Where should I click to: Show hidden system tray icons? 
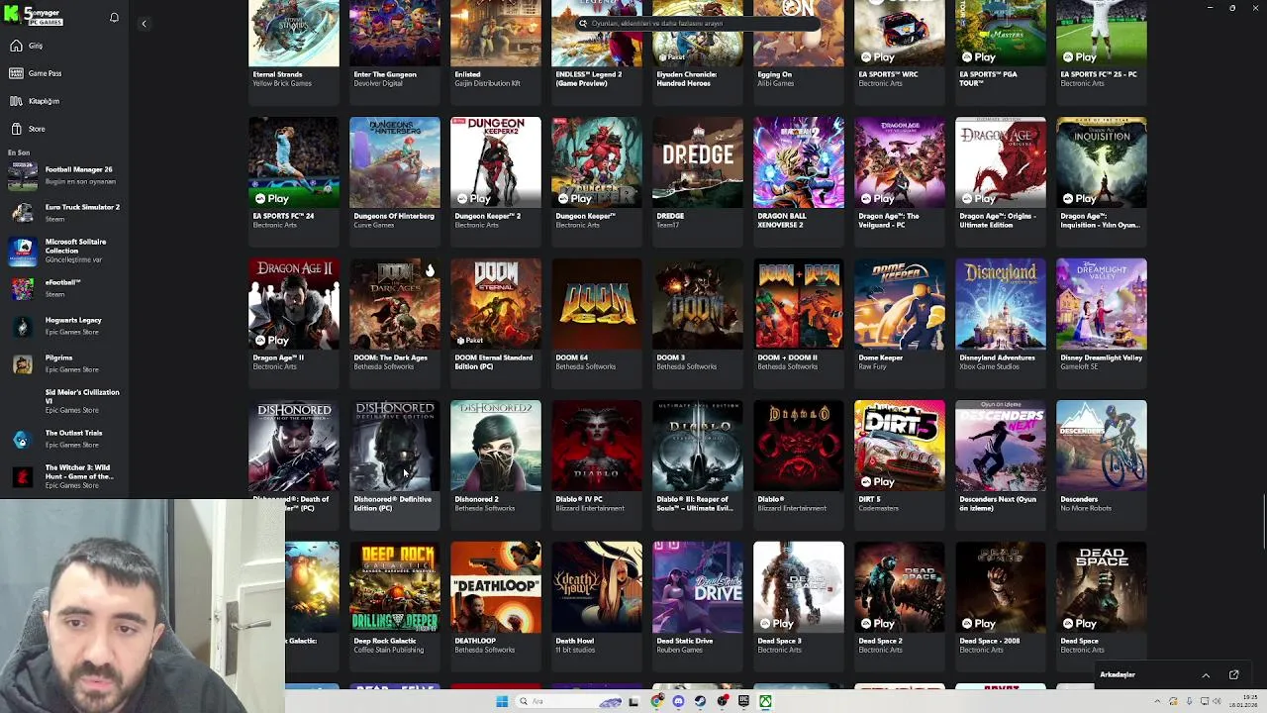1157,702
